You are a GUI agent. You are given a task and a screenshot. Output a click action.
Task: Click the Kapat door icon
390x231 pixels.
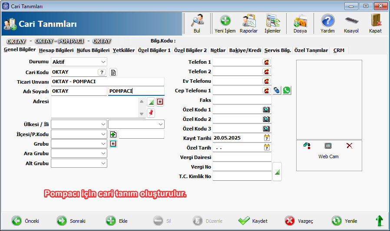pyautogui.click(x=375, y=23)
